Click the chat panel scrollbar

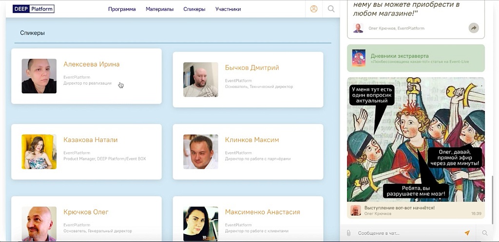tap(492, 194)
